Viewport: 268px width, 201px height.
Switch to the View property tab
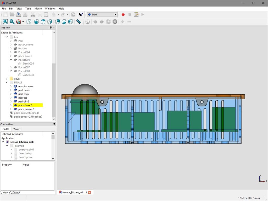tap(5, 192)
